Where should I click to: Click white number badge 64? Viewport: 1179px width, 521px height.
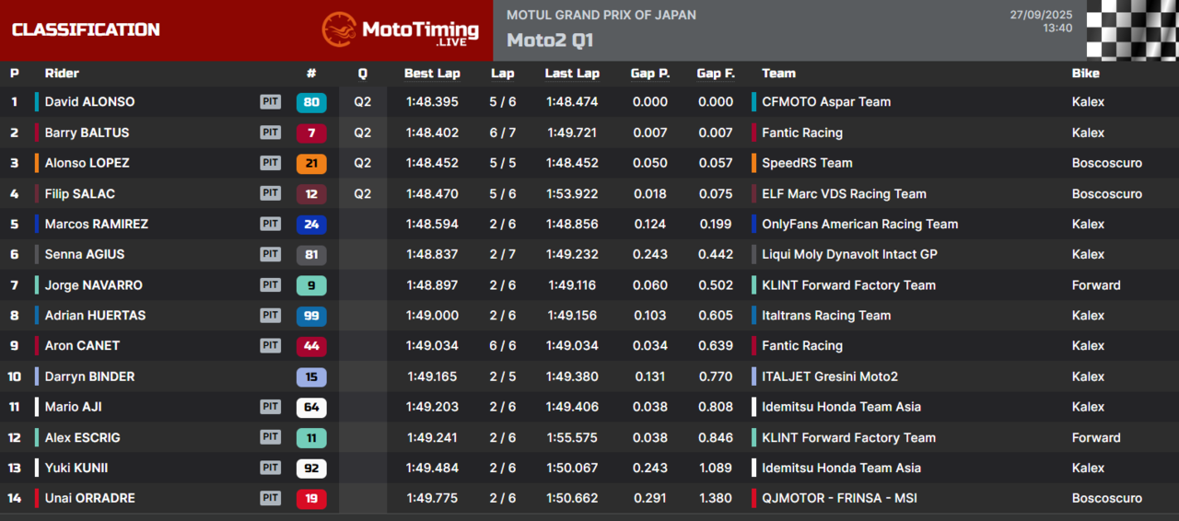tap(311, 407)
